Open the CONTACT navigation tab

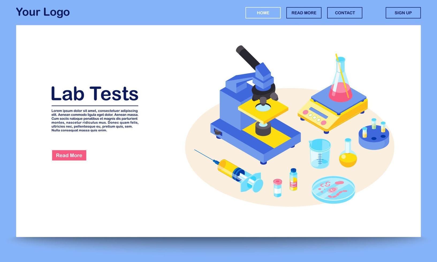(345, 13)
